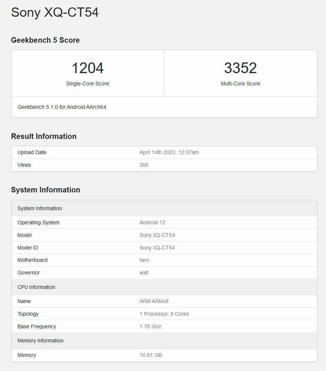
Task: Click the walt governor value
Action: click(x=144, y=273)
